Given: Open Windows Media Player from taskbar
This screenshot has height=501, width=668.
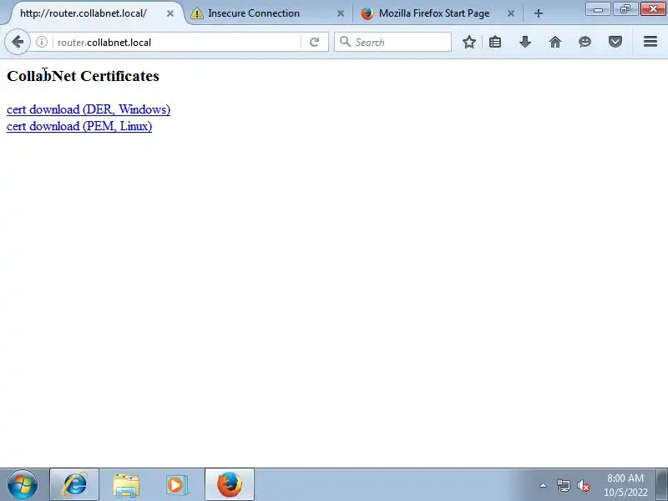Looking at the screenshot, I should pos(175,484).
